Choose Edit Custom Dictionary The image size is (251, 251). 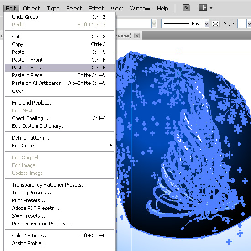click(59, 126)
